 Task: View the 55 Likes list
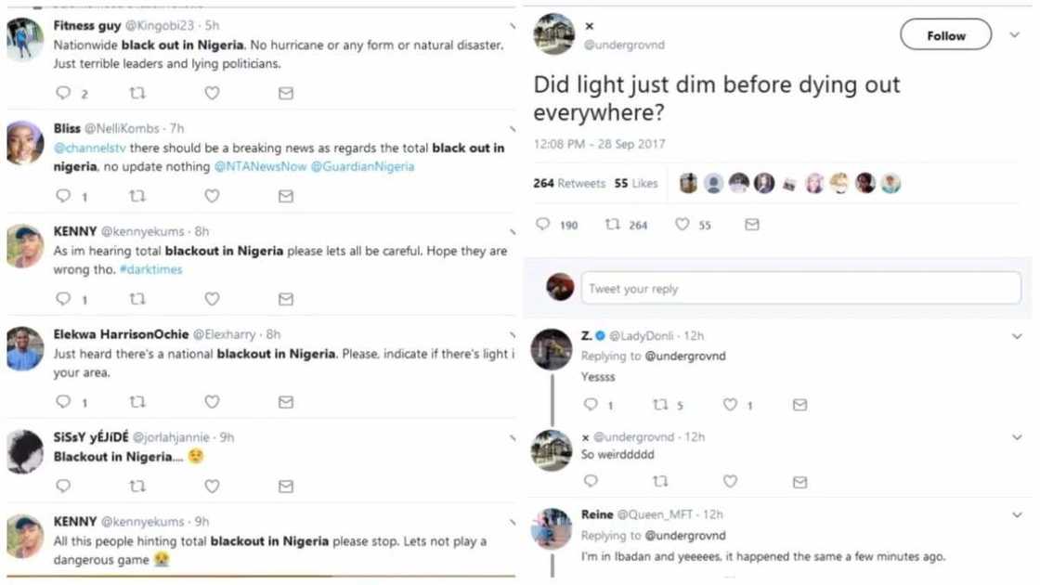click(636, 184)
